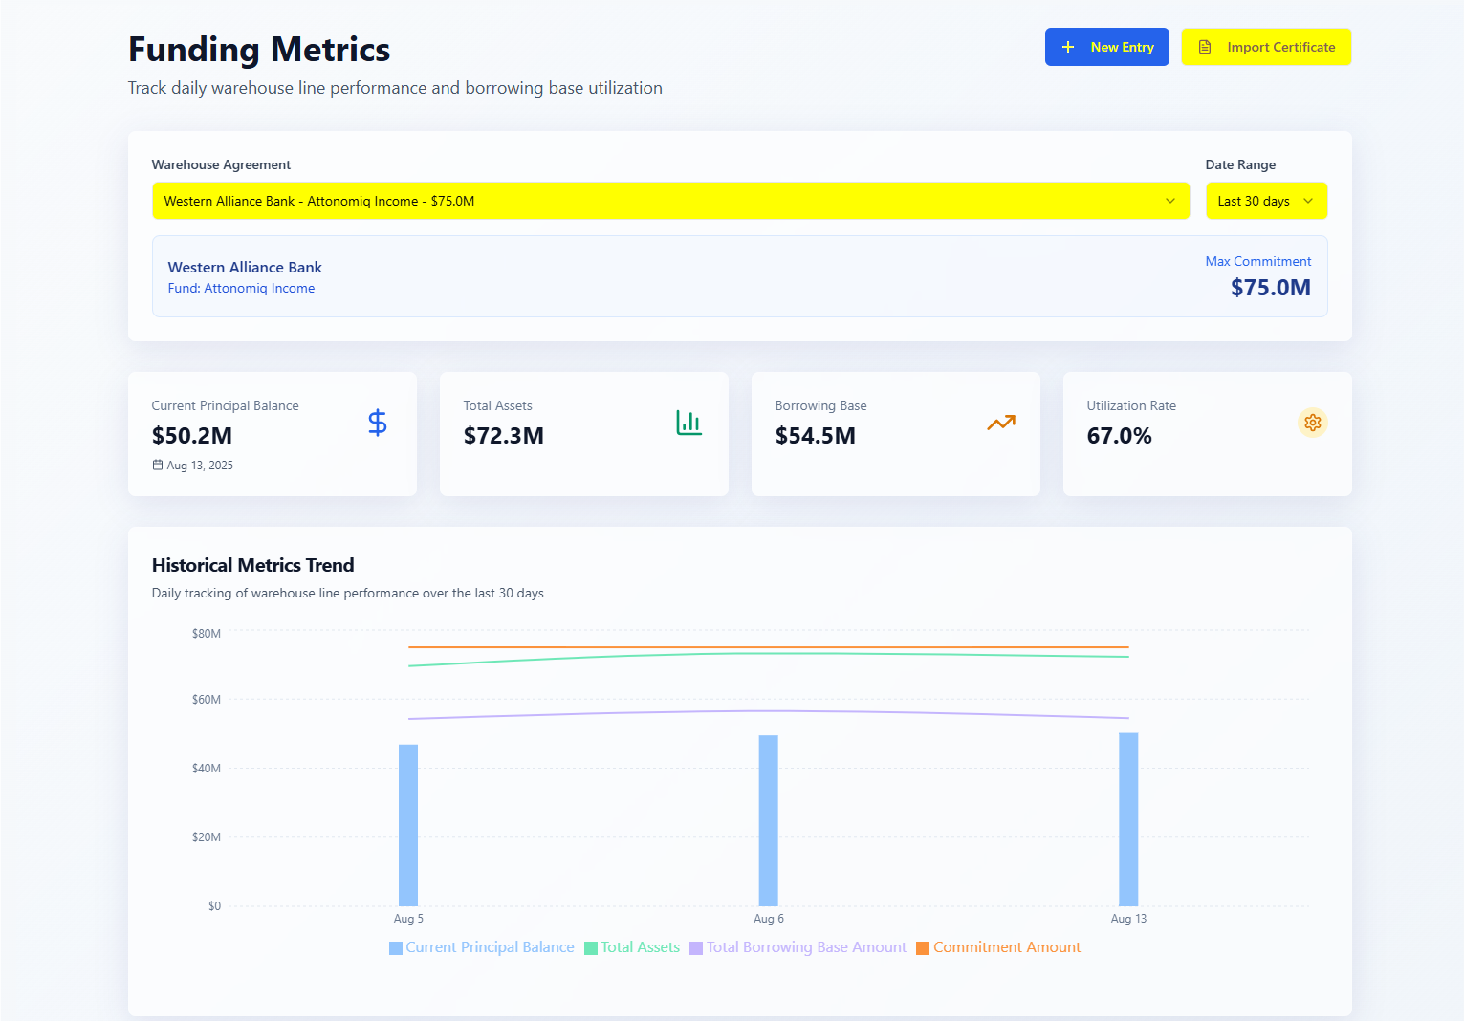Click the chevron of Warehouse Agreement selector
This screenshot has width=1464, height=1021.
click(x=1169, y=201)
